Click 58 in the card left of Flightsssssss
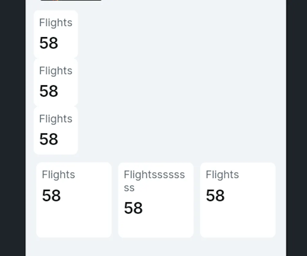Image resolution: width=307 pixels, height=256 pixels. 51,196
